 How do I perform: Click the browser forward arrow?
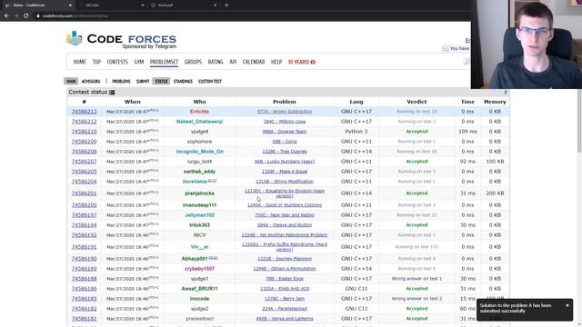click(x=16, y=16)
